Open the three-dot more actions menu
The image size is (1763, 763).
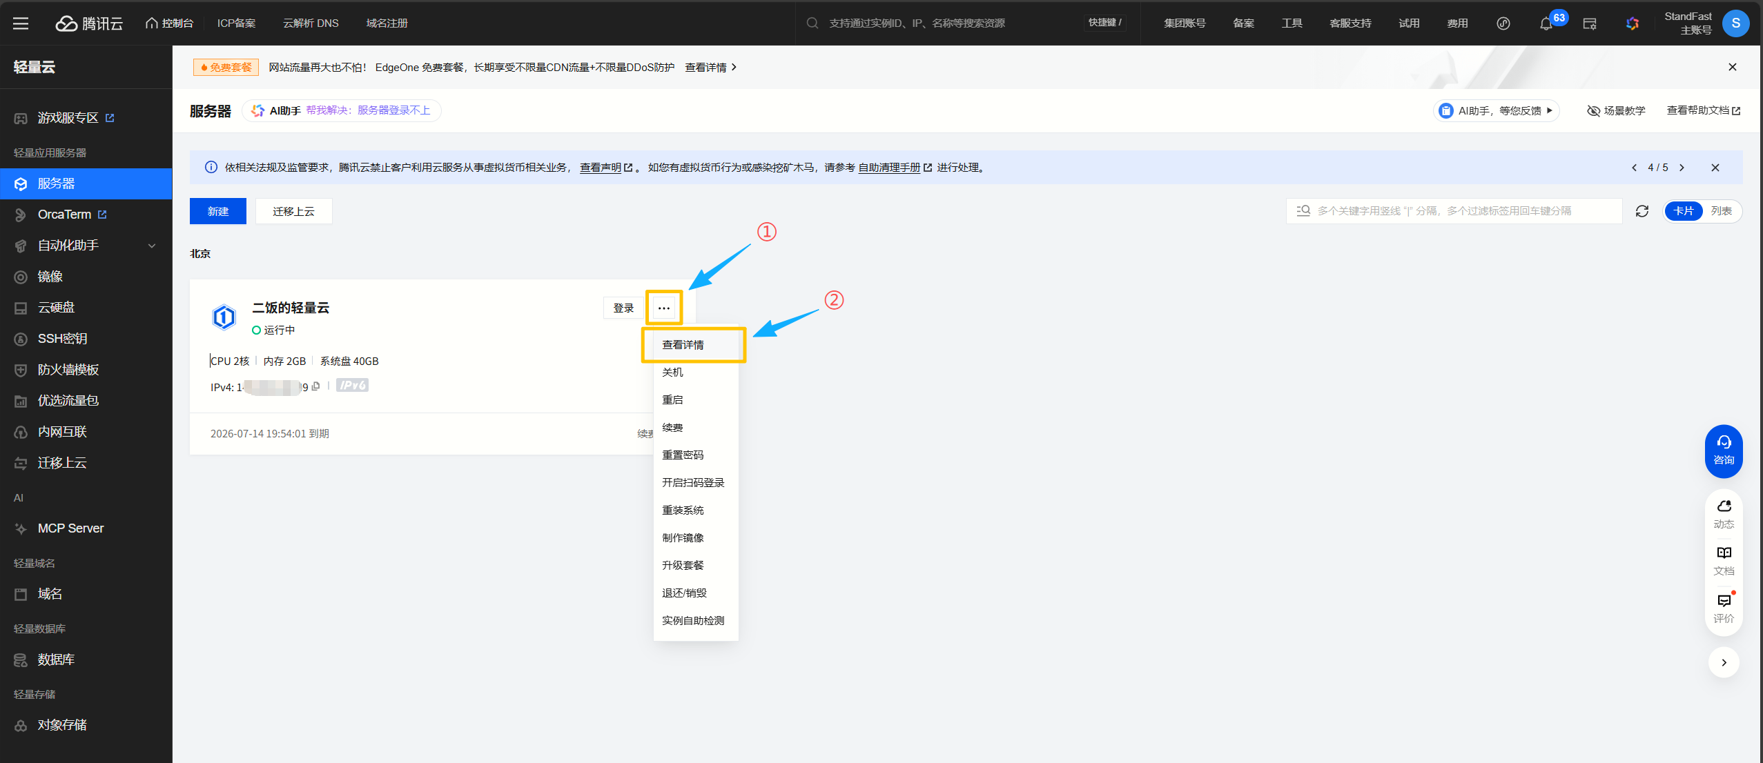[x=664, y=308]
